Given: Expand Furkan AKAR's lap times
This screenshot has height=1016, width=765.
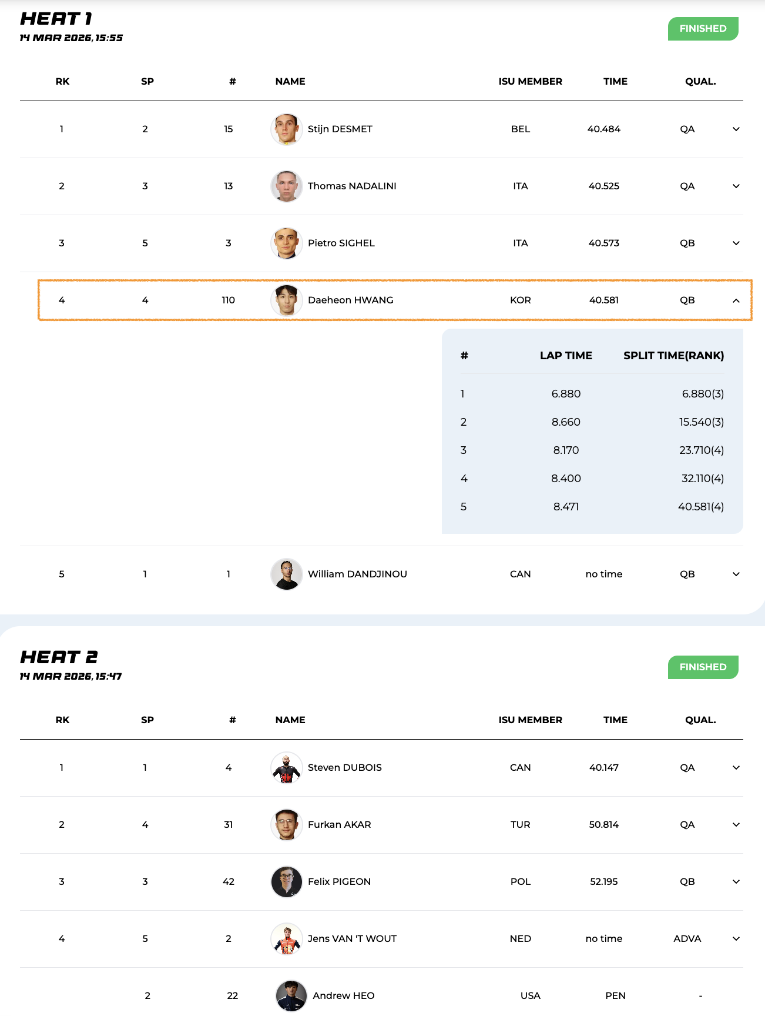Looking at the screenshot, I should (736, 825).
